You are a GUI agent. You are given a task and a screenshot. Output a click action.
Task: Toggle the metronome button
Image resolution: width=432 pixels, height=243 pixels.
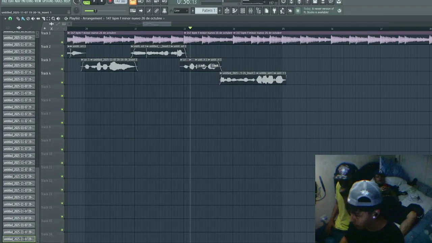(x=133, y=2)
